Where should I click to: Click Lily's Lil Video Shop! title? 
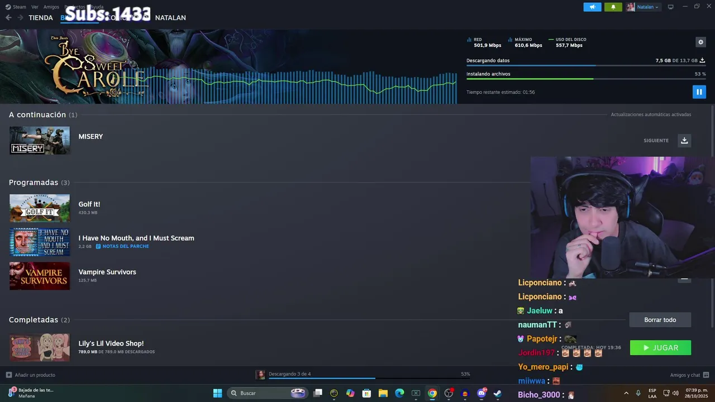111,343
